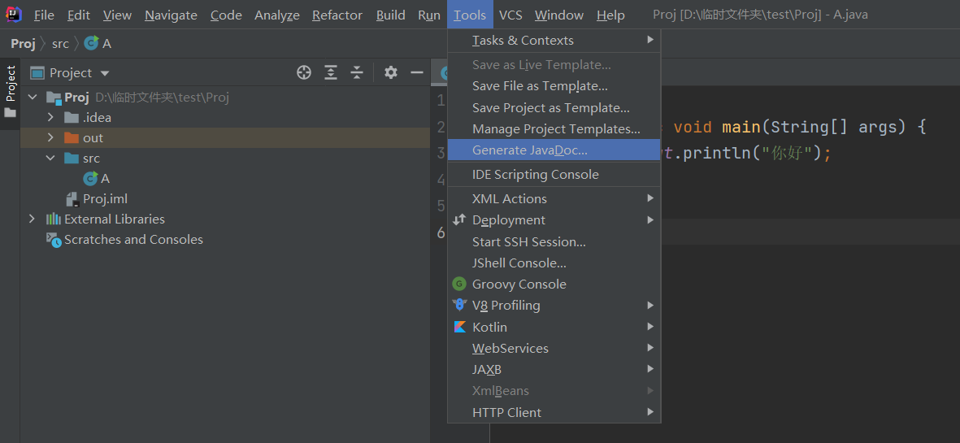Select Scratches and Consoles tree row

tap(225, 240)
